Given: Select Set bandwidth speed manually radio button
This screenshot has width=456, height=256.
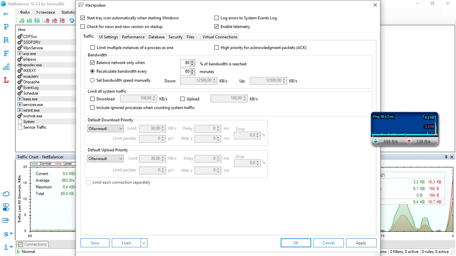Looking at the screenshot, I should pos(92,80).
